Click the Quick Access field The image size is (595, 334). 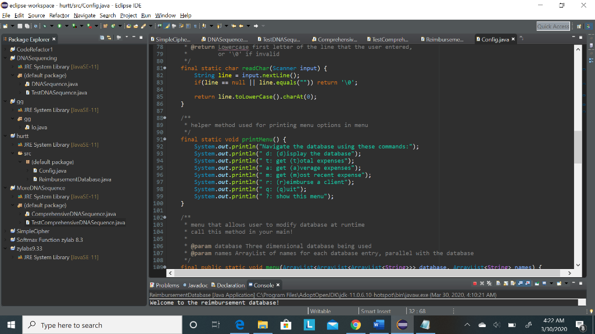click(553, 26)
